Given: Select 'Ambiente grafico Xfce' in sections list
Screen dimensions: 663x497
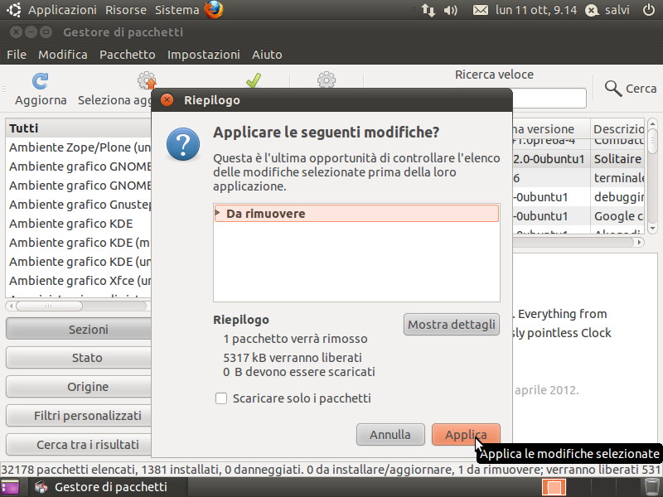Looking at the screenshot, I should (79, 281).
